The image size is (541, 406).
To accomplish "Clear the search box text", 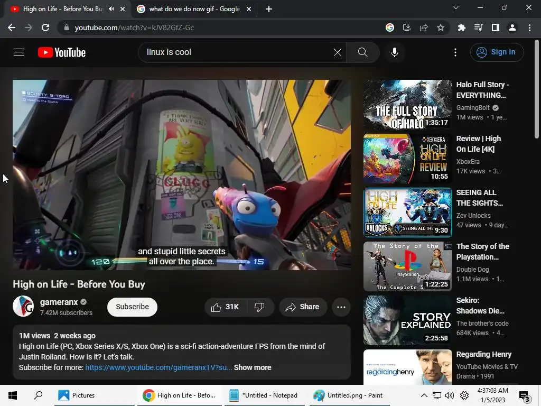I will click(338, 52).
